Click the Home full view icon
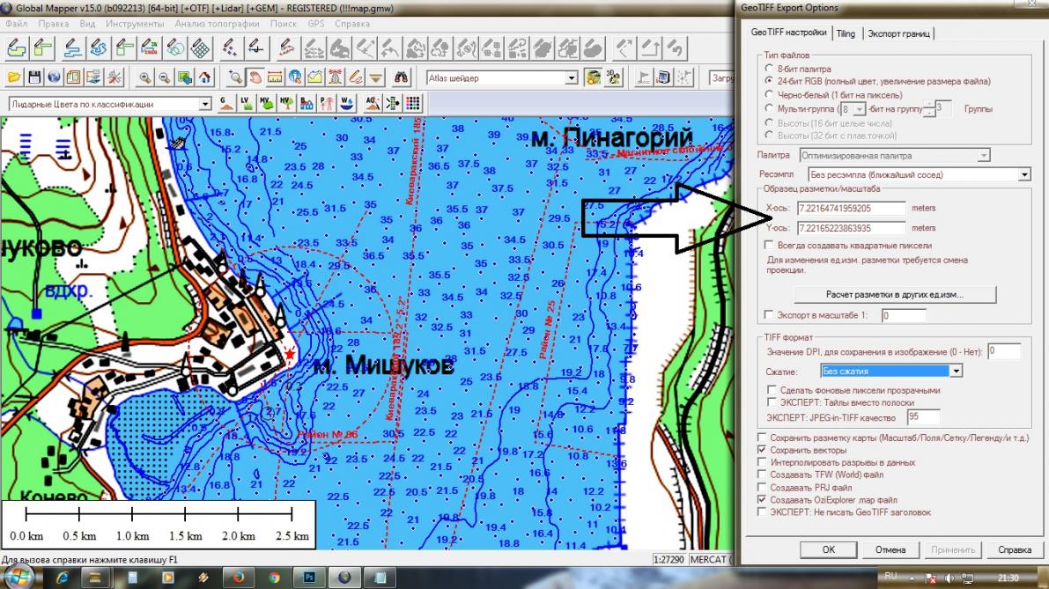This screenshot has height=589, width=1049. pyautogui.click(x=204, y=77)
